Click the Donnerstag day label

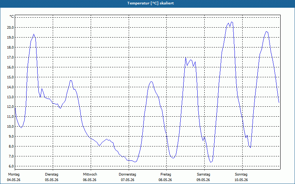point(127,174)
